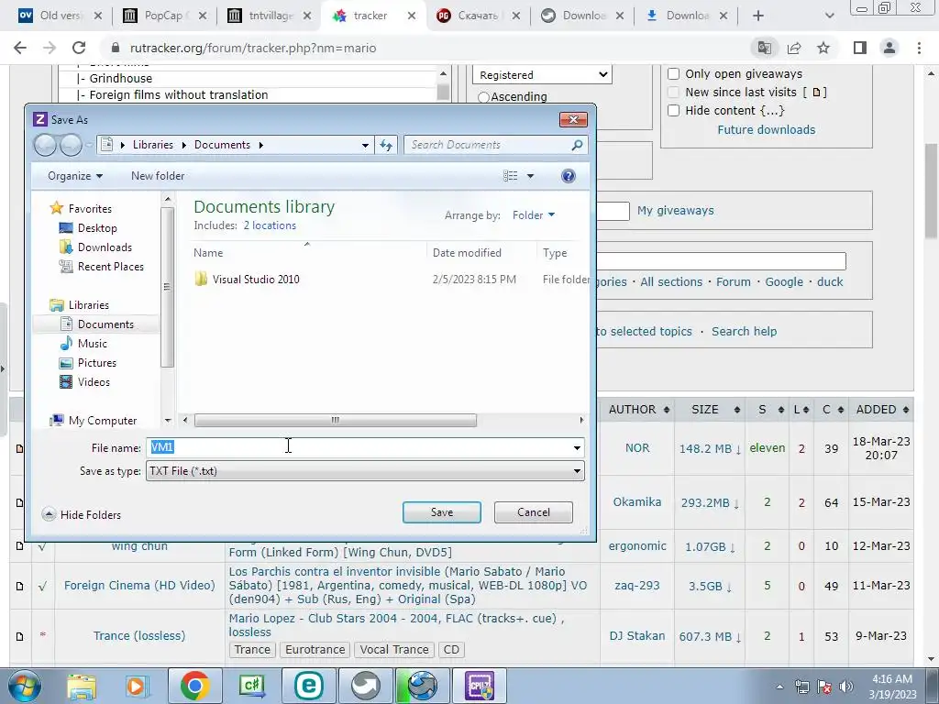Open the help icon in Save As dialog
Screen dimensions: 939x704
(569, 176)
